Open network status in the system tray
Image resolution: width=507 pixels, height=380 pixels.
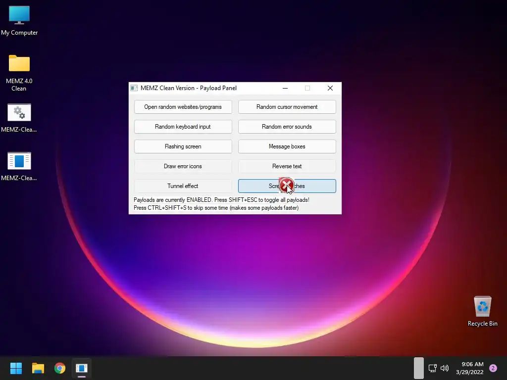click(x=432, y=368)
